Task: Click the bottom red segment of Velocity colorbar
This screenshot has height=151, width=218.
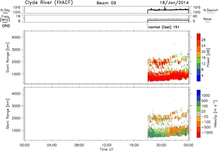Action: pos(199,135)
